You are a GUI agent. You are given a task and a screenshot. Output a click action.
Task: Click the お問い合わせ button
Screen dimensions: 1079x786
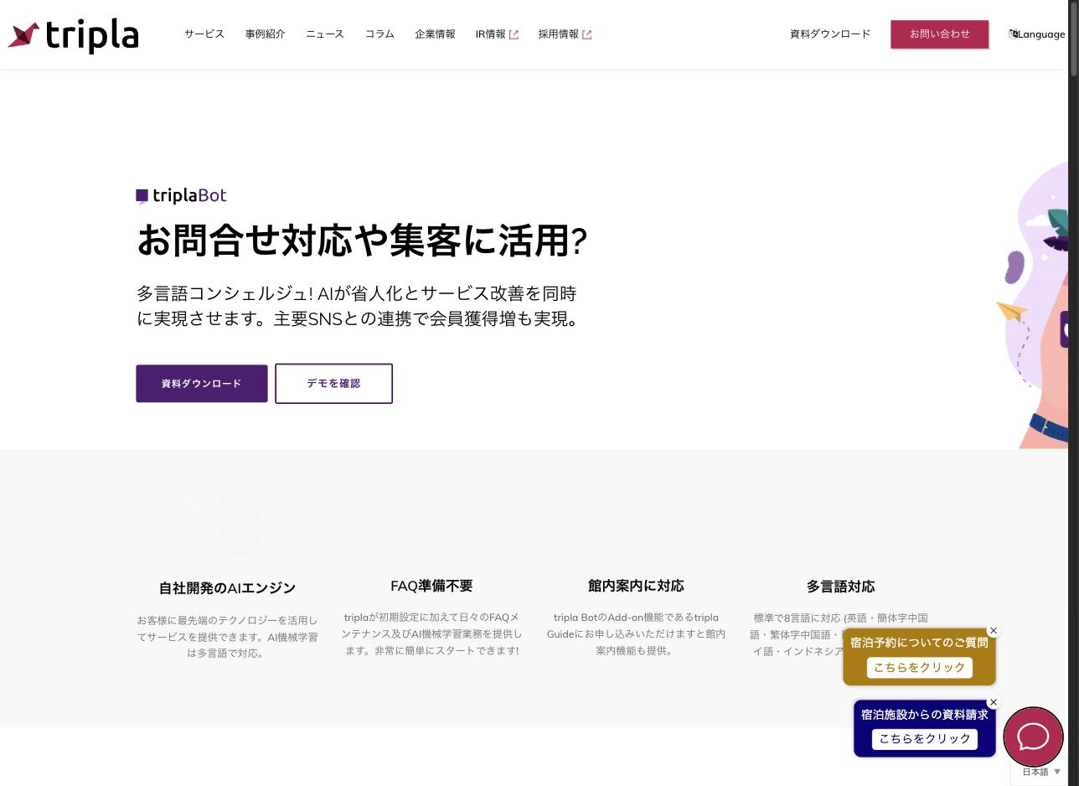click(x=940, y=34)
